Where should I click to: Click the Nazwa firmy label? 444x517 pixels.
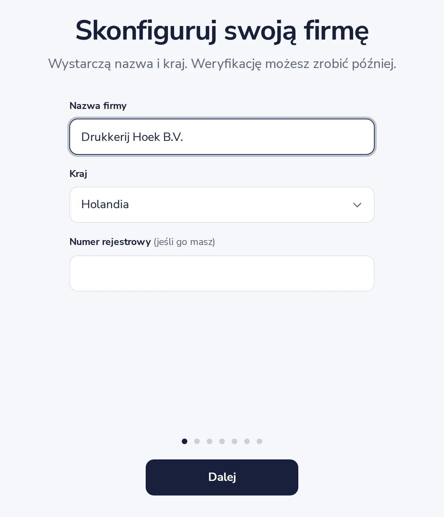click(98, 106)
